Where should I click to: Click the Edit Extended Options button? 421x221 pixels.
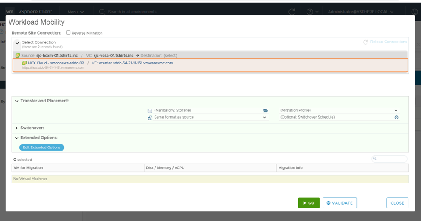click(41, 147)
